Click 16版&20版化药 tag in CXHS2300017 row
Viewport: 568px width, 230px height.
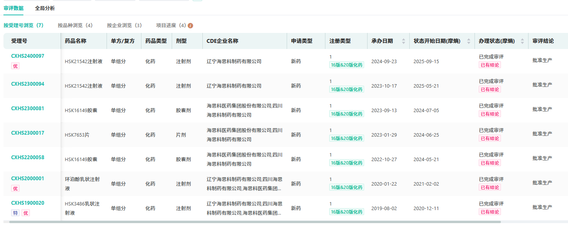click(346, 139)
